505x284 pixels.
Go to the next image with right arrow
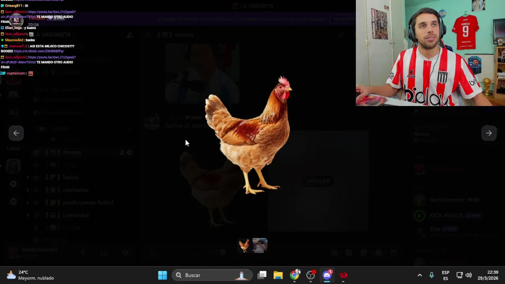pyautogui.click(x=489, y=133)
